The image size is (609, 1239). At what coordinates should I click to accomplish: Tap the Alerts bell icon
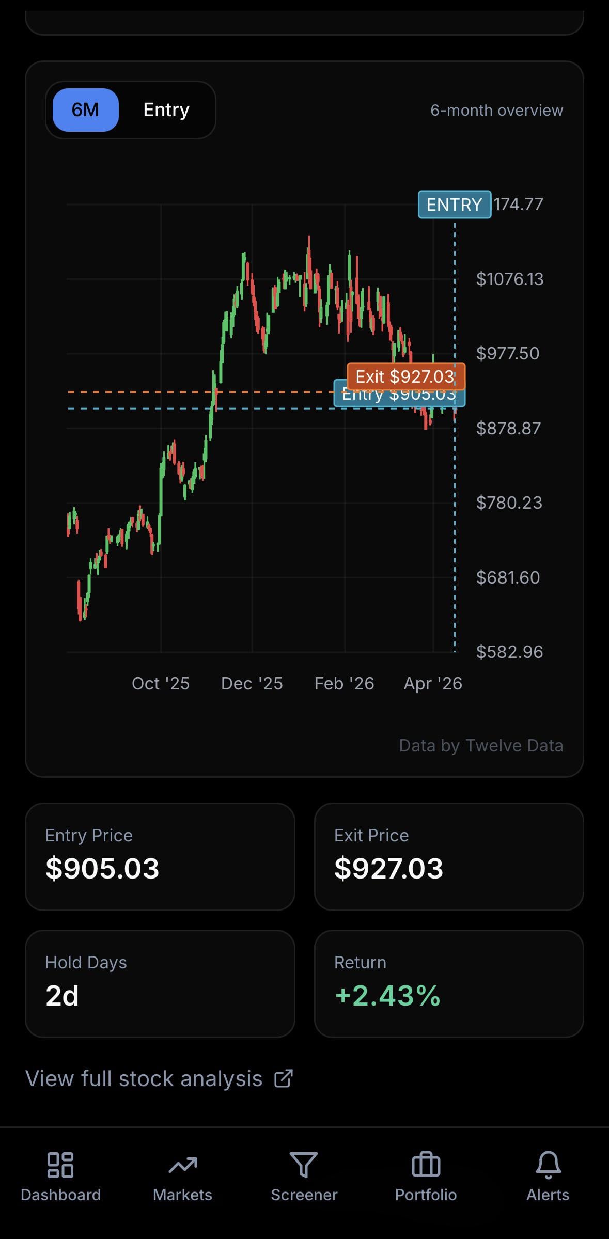pos(548,1165)
